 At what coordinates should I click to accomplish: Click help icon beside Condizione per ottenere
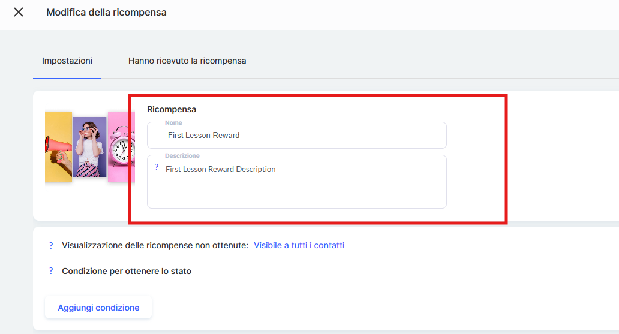[x=51, y=271]
